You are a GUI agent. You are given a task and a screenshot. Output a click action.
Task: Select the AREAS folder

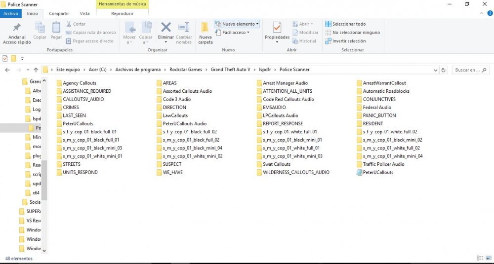(x=166, y=83)
